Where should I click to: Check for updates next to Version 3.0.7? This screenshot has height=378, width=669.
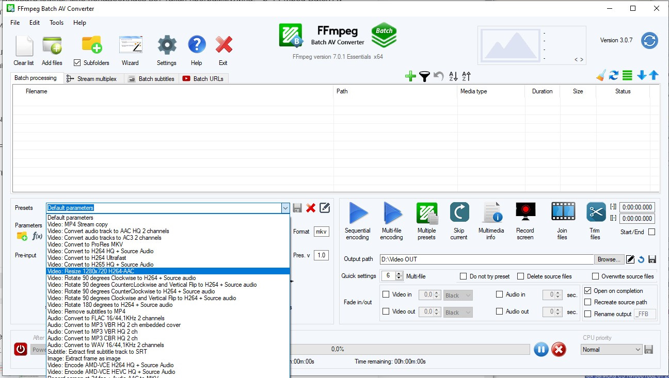click(649, 40)
